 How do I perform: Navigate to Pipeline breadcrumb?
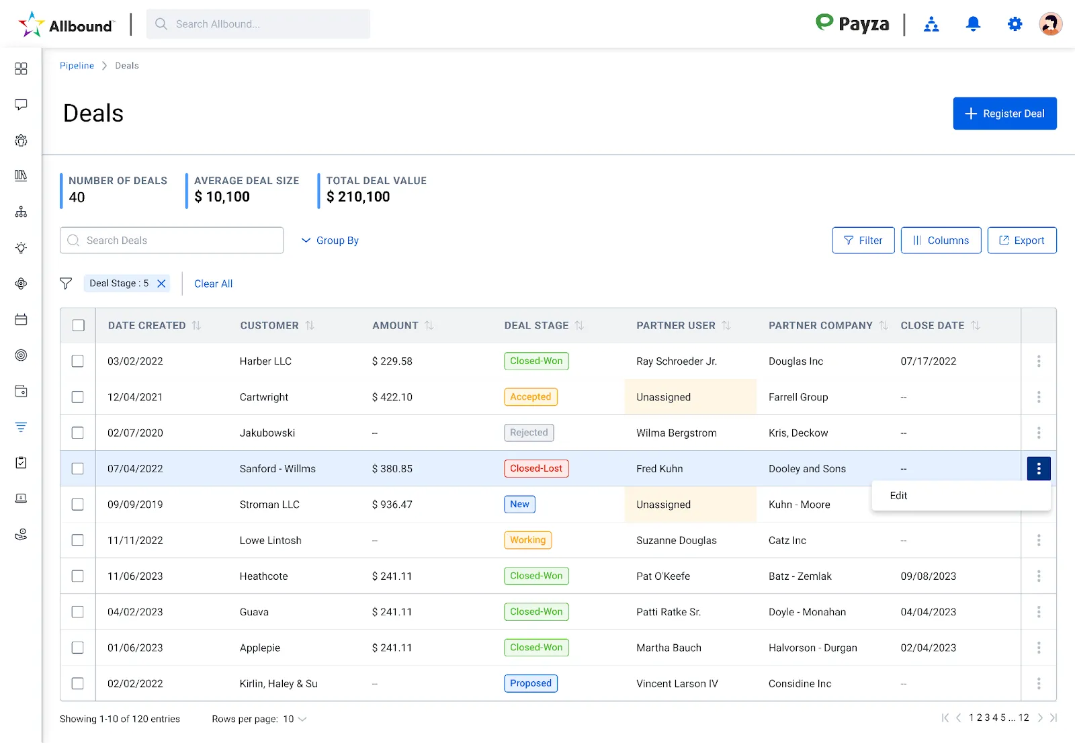[77, 66]
